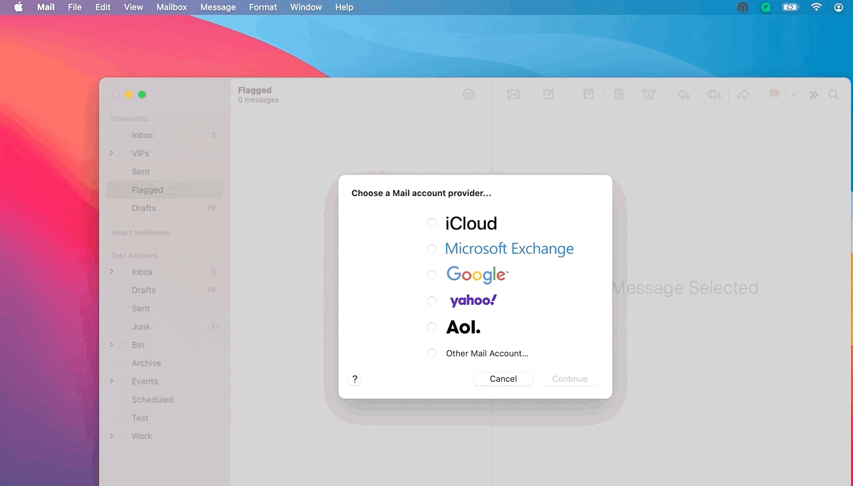Click the Other Mail Account... label
Viewport: 853px width, 486px height.
click(487, 353)
